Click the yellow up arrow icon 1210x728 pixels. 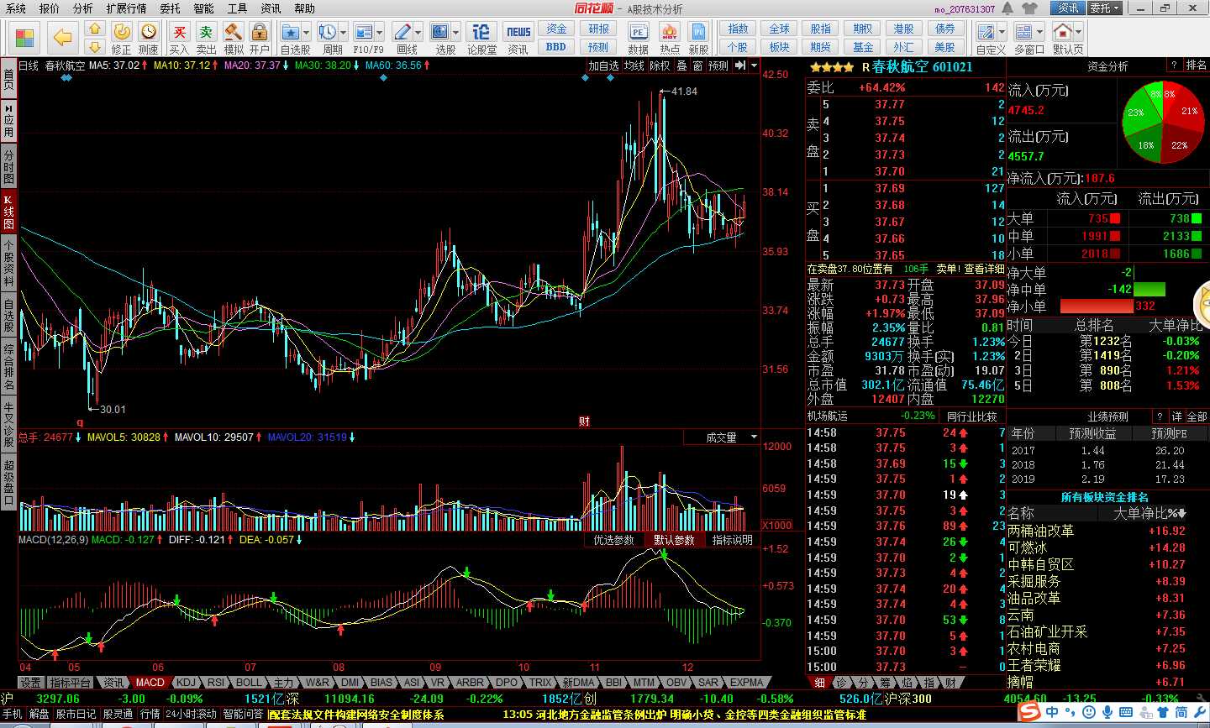tap(95, 29)
